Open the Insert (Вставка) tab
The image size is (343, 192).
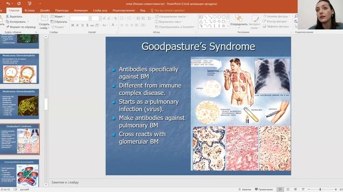[x=29, y=10]
